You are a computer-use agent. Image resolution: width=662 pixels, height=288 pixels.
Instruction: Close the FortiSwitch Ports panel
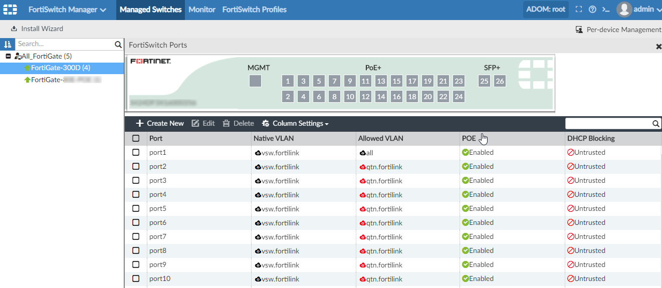tap(658, 46)
